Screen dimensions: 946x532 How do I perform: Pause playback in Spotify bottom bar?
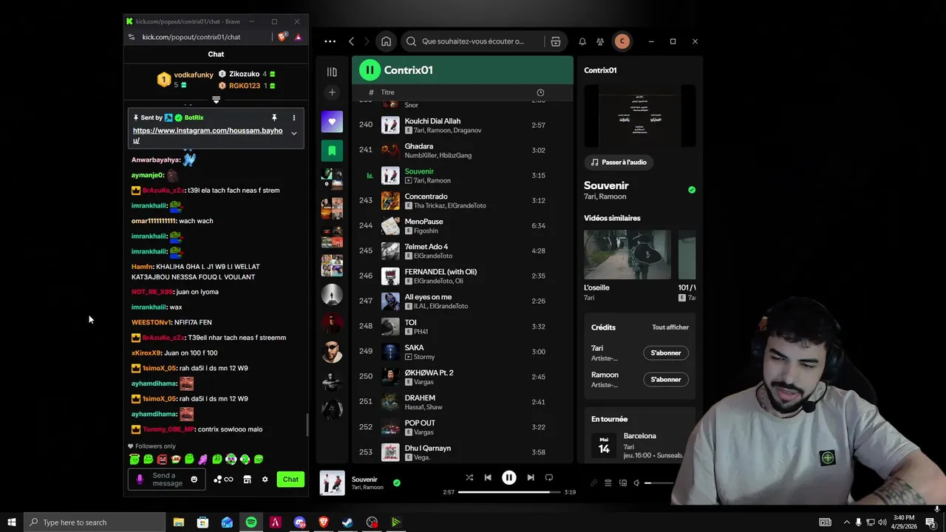(508, 477)
